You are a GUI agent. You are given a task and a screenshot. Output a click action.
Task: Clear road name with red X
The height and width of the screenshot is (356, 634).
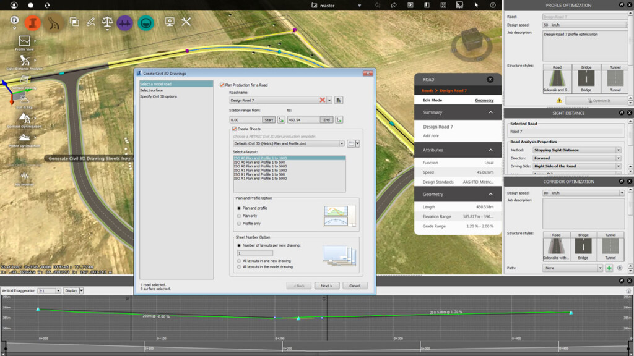pyautogui.click(x=322, y=100)
